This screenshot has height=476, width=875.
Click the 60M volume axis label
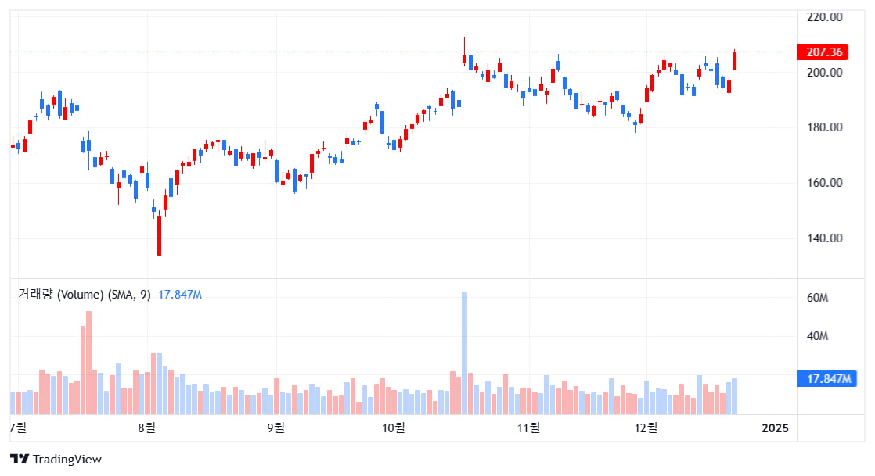click(x=817, y=299)
